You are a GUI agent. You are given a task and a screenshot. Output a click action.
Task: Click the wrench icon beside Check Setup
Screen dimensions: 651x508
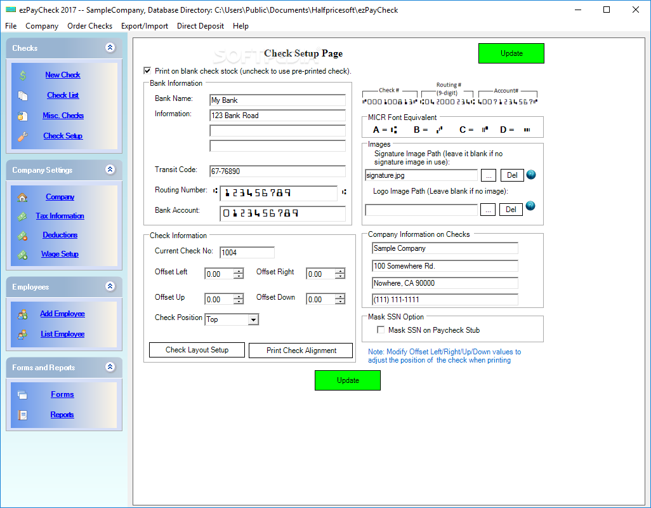coord(23,137)
